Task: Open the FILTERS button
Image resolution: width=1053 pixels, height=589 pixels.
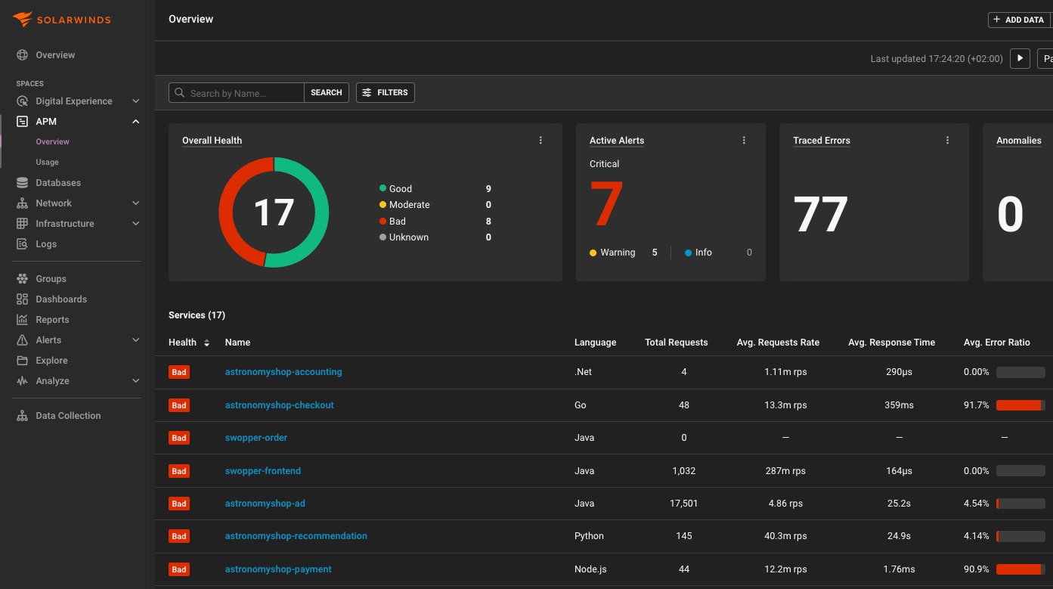Action: [386, 92]
